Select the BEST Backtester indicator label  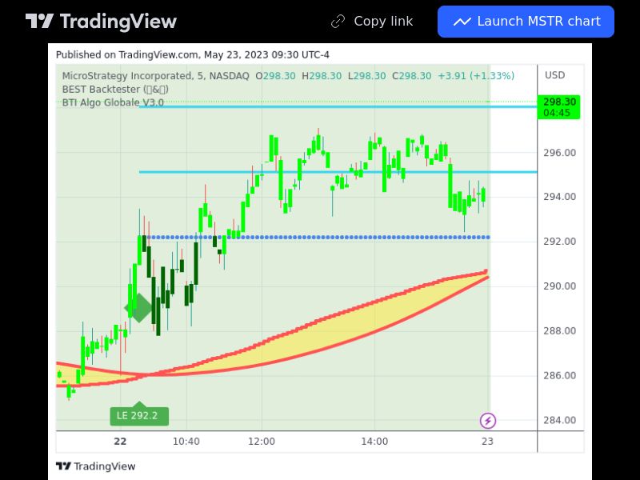115,90
